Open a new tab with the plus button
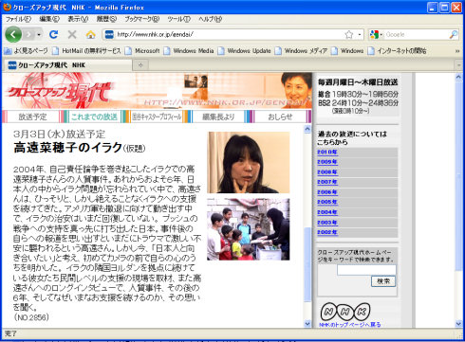The height and width of the screenshot is (342, 465). pos(140,65)
